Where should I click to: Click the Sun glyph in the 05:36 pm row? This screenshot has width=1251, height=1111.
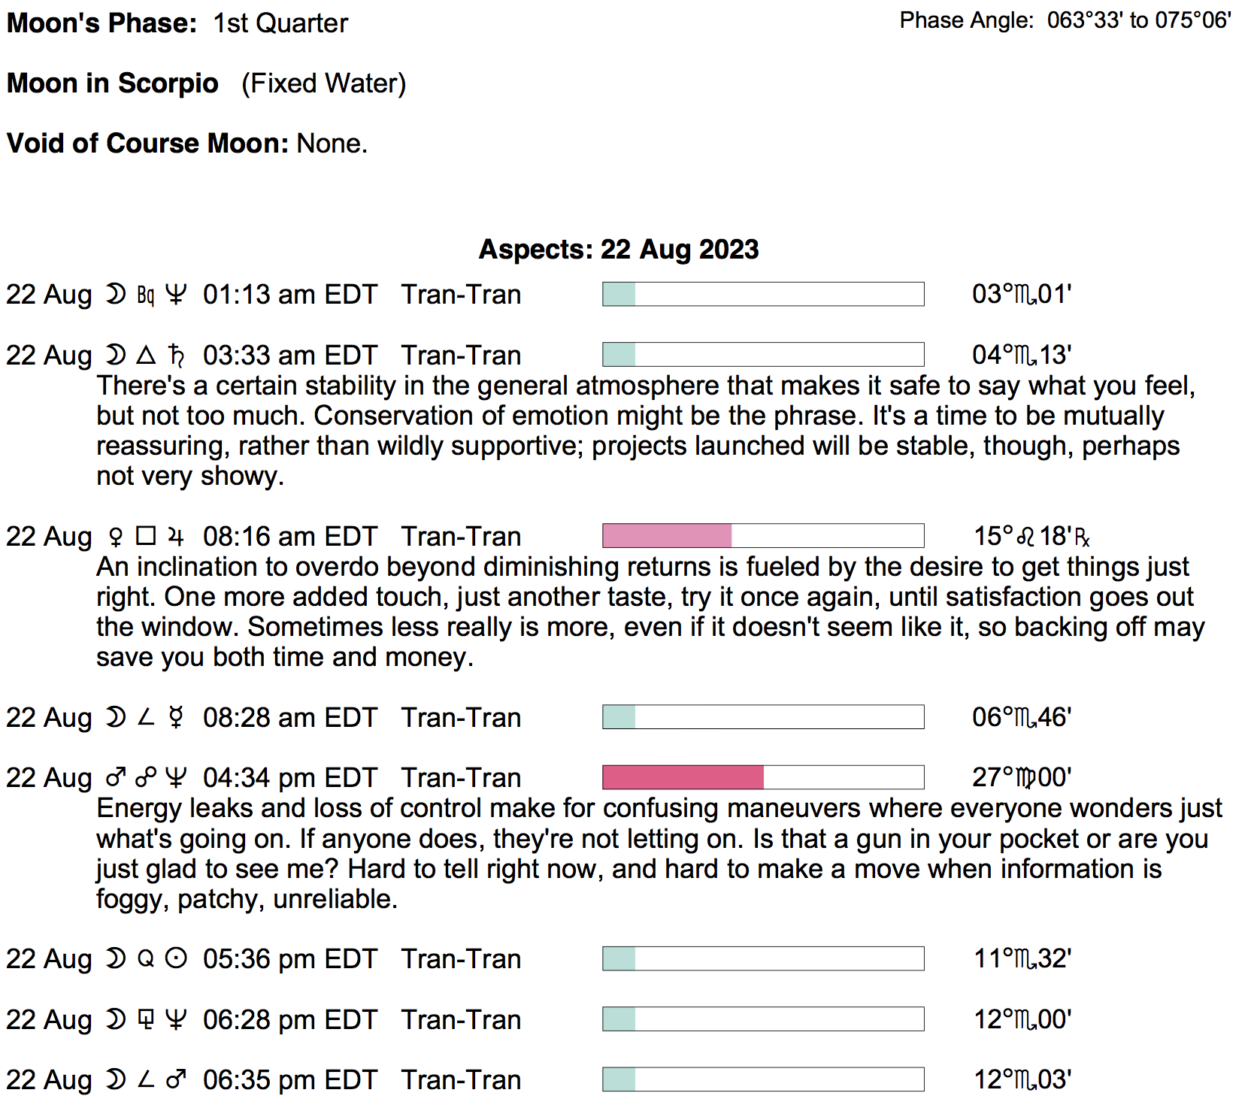[176, 959]
